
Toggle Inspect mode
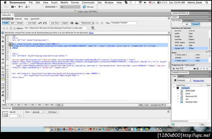tap(65, 23)
